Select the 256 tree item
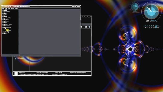Image resolution: width=163 pixels, height=92 pixels. [6, 32]
